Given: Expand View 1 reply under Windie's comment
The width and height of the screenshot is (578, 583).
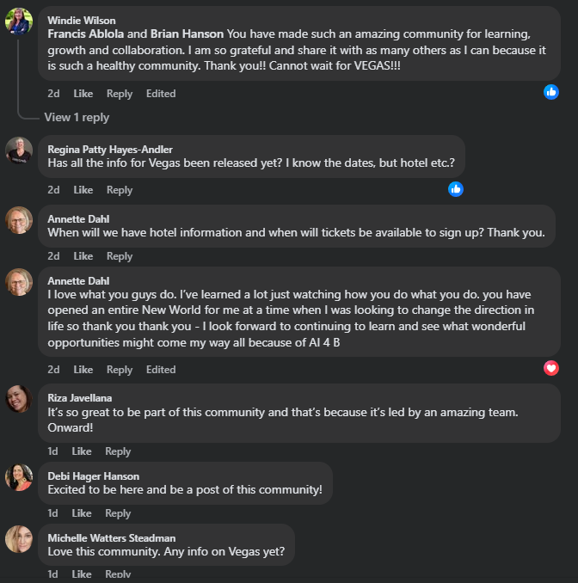Looking at the screenshot, I should coord(77,117).
